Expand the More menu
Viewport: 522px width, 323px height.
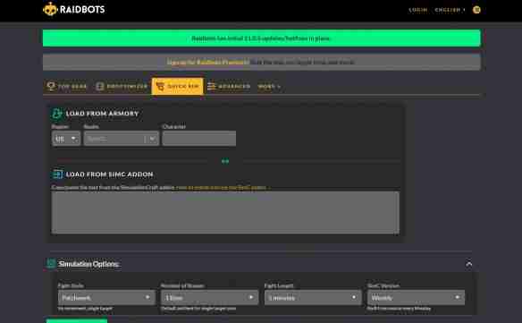pos(269,86)
